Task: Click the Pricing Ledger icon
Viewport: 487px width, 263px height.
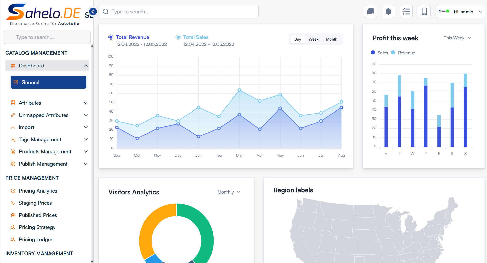Action: click(x=13, y=239)
